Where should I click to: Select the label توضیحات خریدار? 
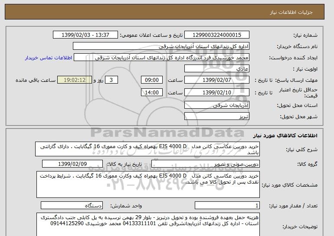point(300,226)
